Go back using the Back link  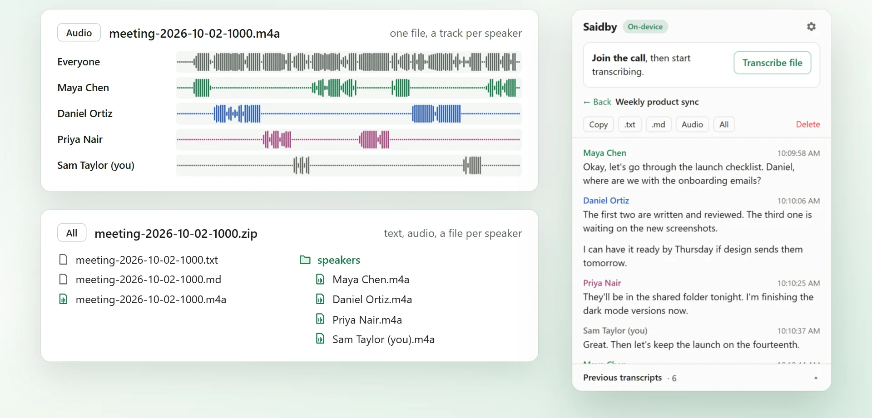(x=597, y=102)
